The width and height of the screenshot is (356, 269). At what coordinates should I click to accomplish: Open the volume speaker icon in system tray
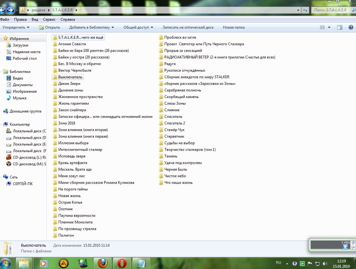click(325, 263)
